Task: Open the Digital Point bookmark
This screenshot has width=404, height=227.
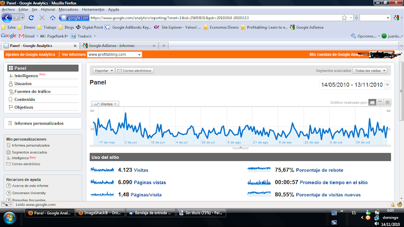Action: pos(89,27)
